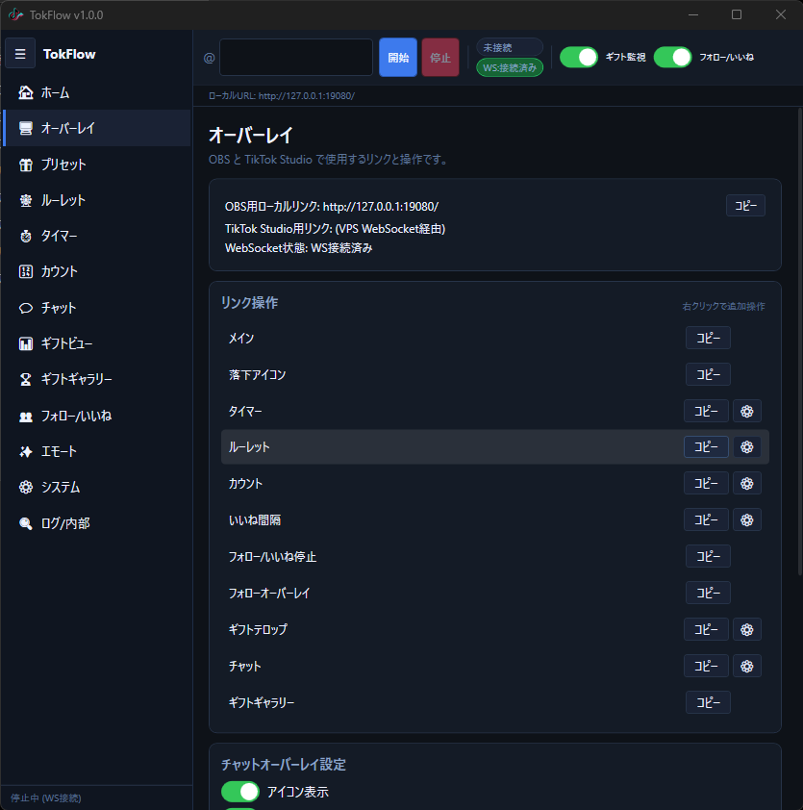Click inside the username input field beside @
803x810 pixels.
click(x=295, y=57)
